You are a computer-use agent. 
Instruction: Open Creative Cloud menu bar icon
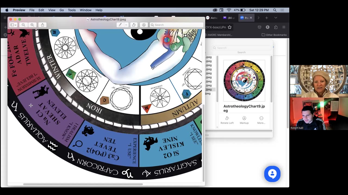pyautogui.click(x=215, y=10)
